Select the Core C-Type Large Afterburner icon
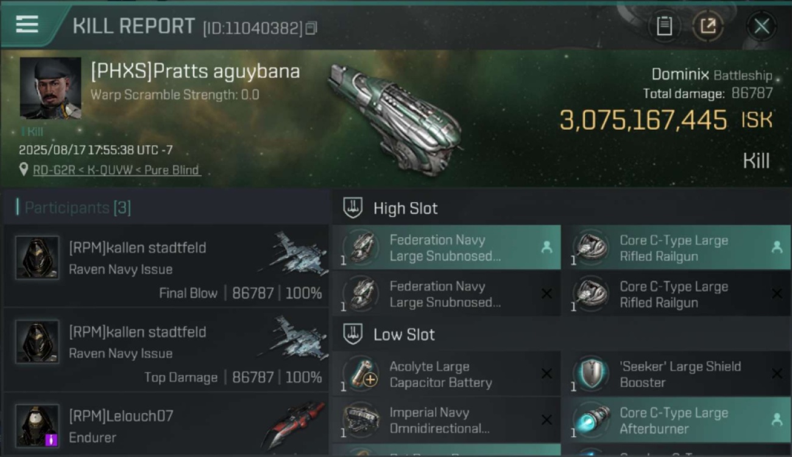 591,420
